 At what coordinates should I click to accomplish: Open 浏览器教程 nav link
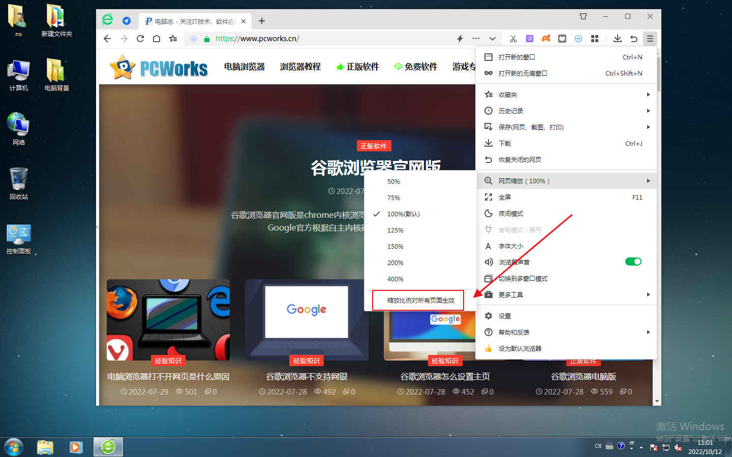pyautogui.click(x=300, y=67)
